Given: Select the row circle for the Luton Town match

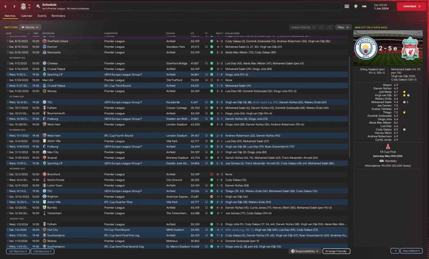Looking at the screenshot, I should tap(7, 186).
